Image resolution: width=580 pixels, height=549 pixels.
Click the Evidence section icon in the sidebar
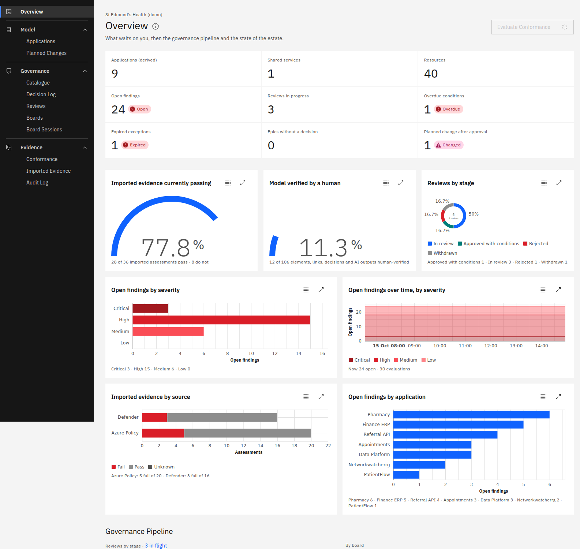[x=9, y=147]
